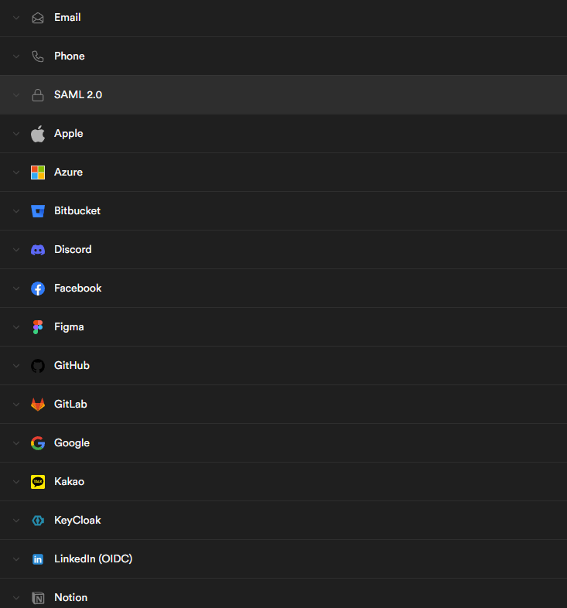Expand the SAML 2.0 chevron
The height and width of the screenshot is (608, 567).
coord(16,95)
